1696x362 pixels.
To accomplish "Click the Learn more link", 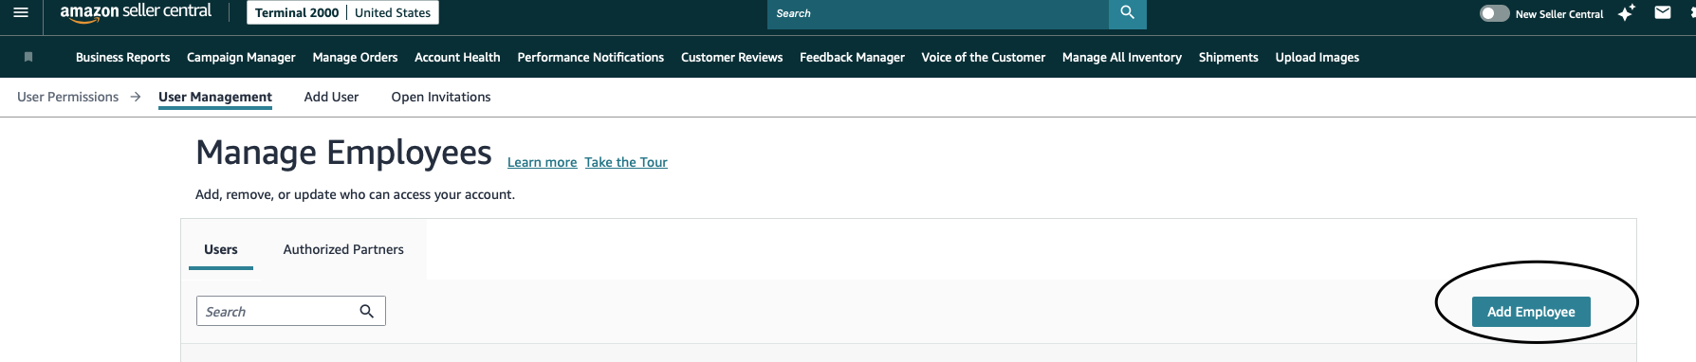I will pos(542,162).
